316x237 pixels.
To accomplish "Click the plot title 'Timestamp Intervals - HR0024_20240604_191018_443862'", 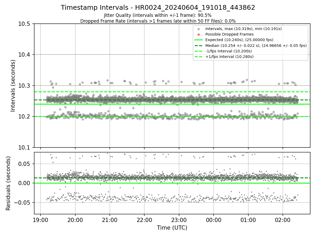I will tap(158, 8).
